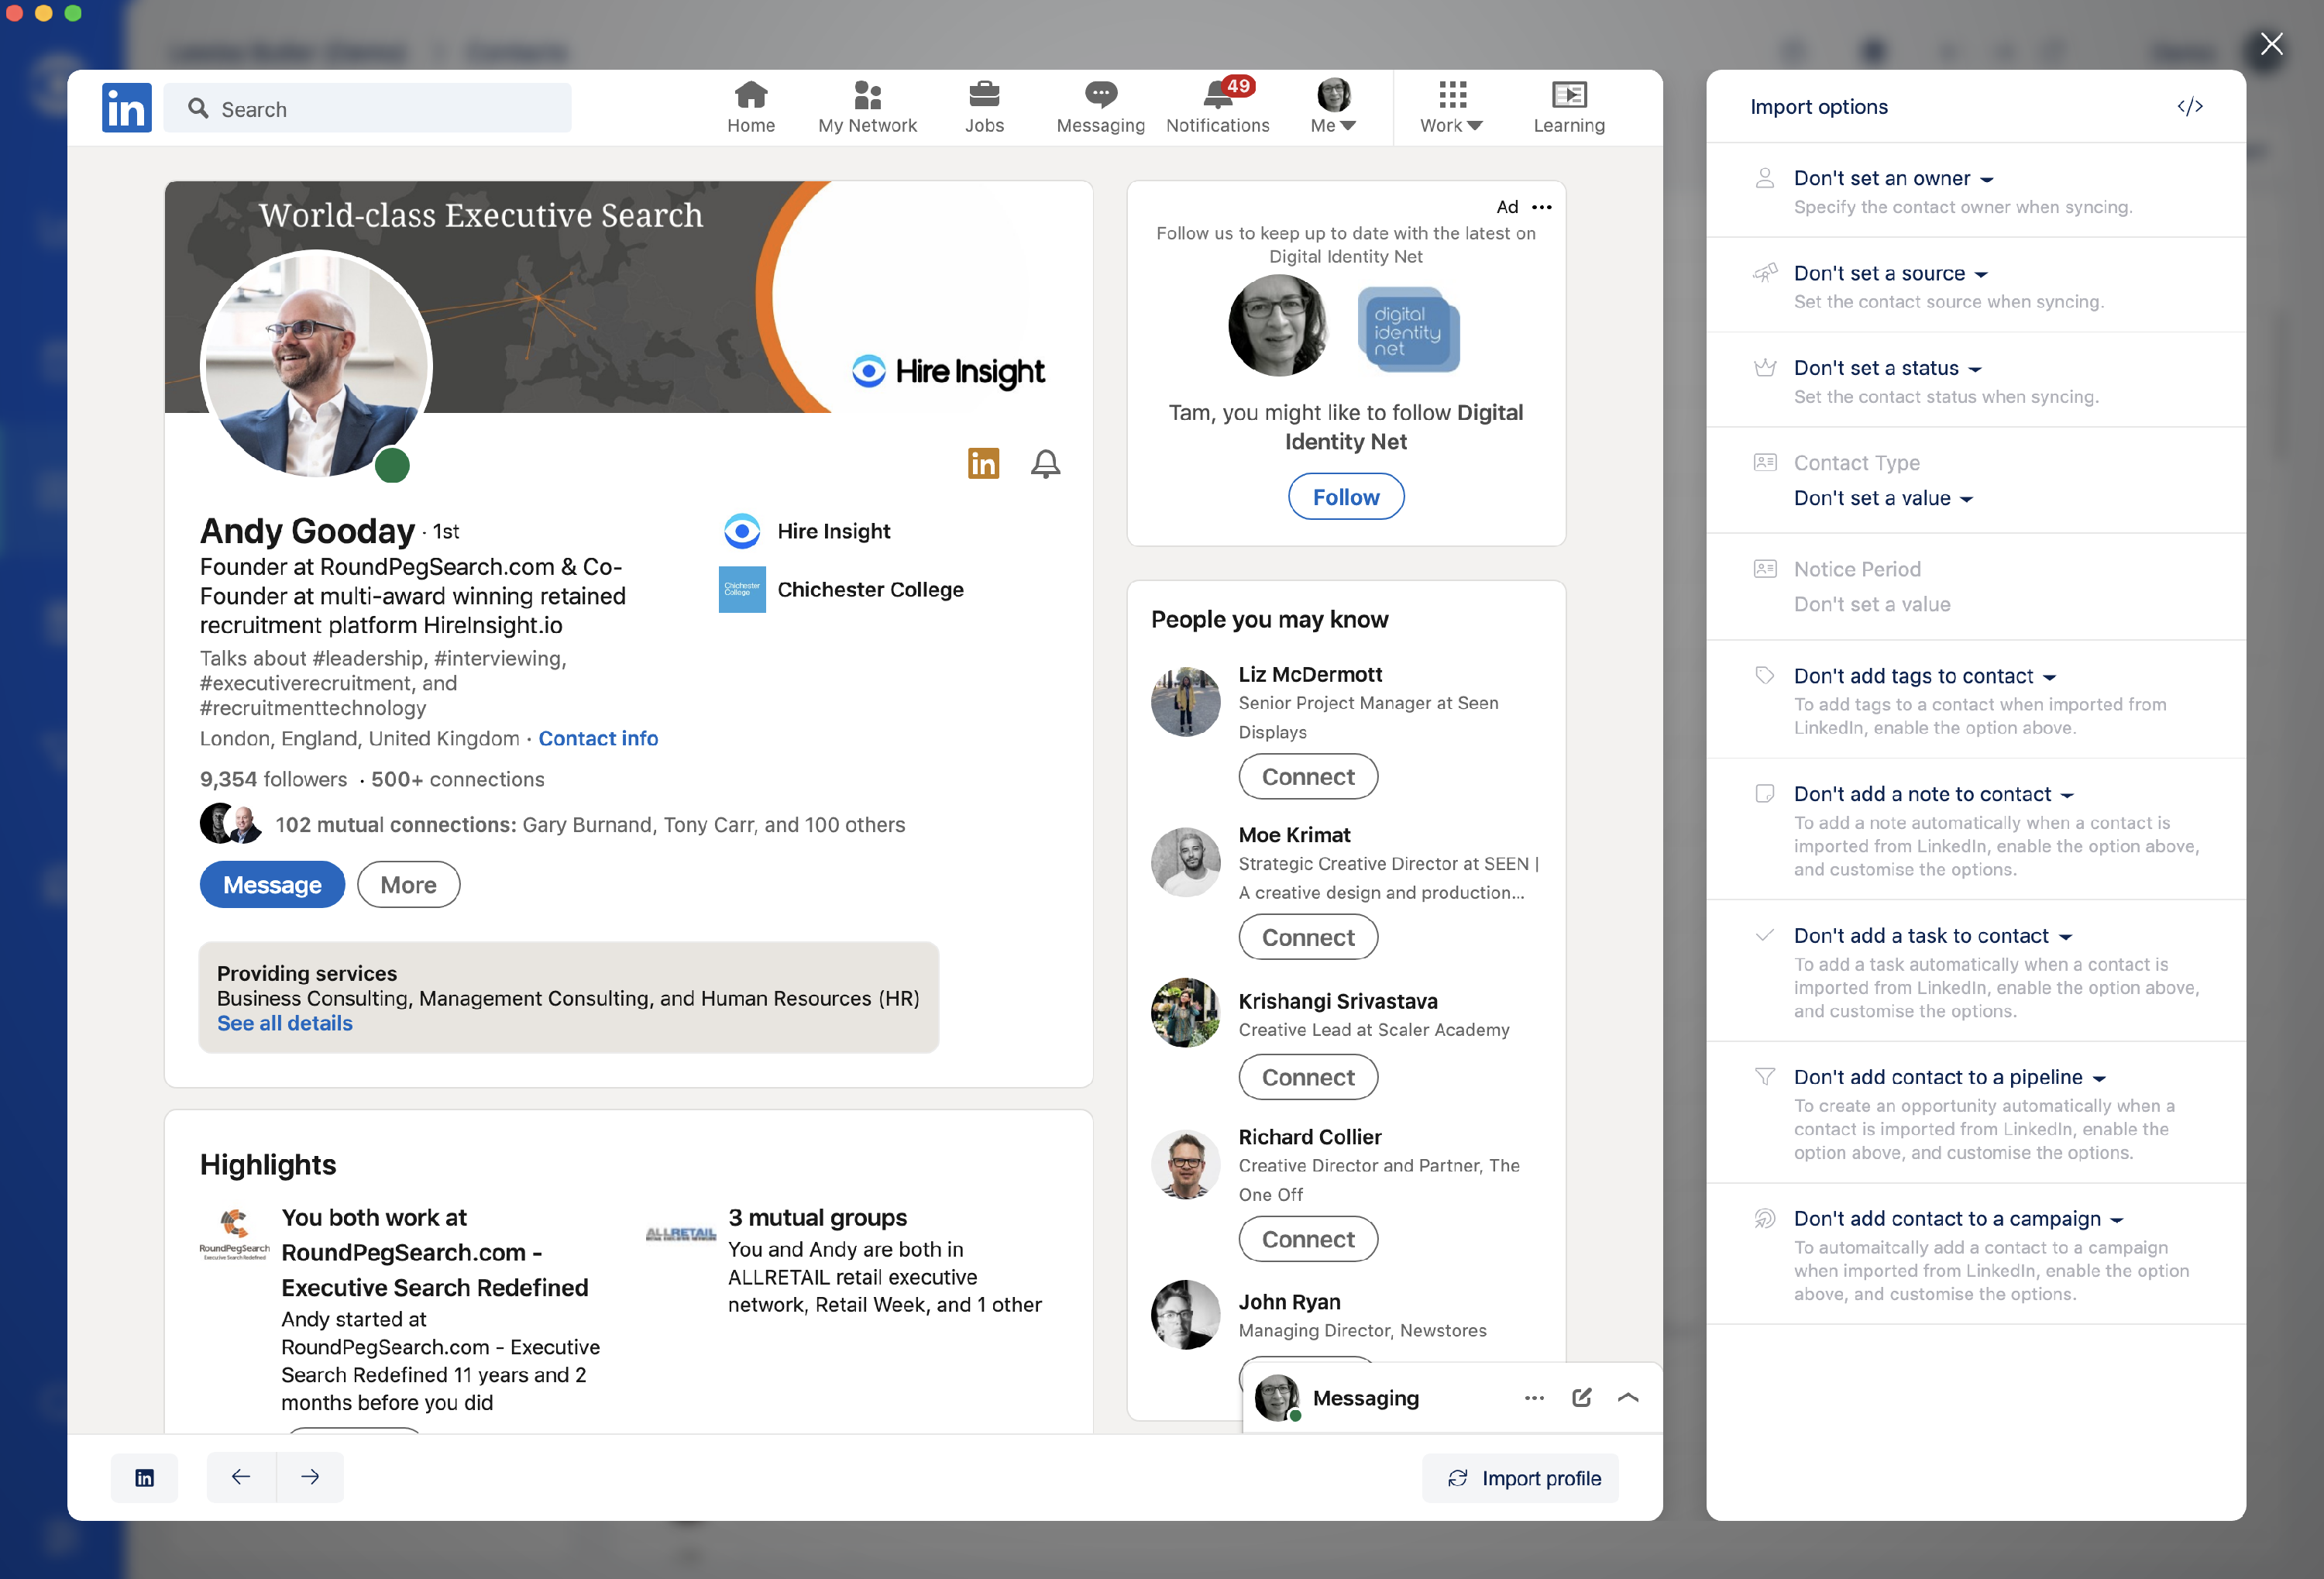Click the notification bell on Andy's profile
The height and width of the screenshot is (1579, 2324).
1045,463
